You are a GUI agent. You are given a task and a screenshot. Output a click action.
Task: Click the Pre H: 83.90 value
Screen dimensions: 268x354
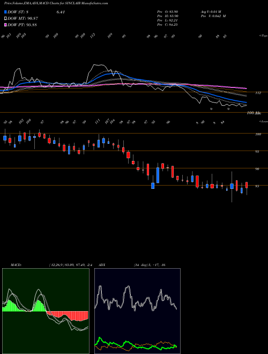[168, 16]
